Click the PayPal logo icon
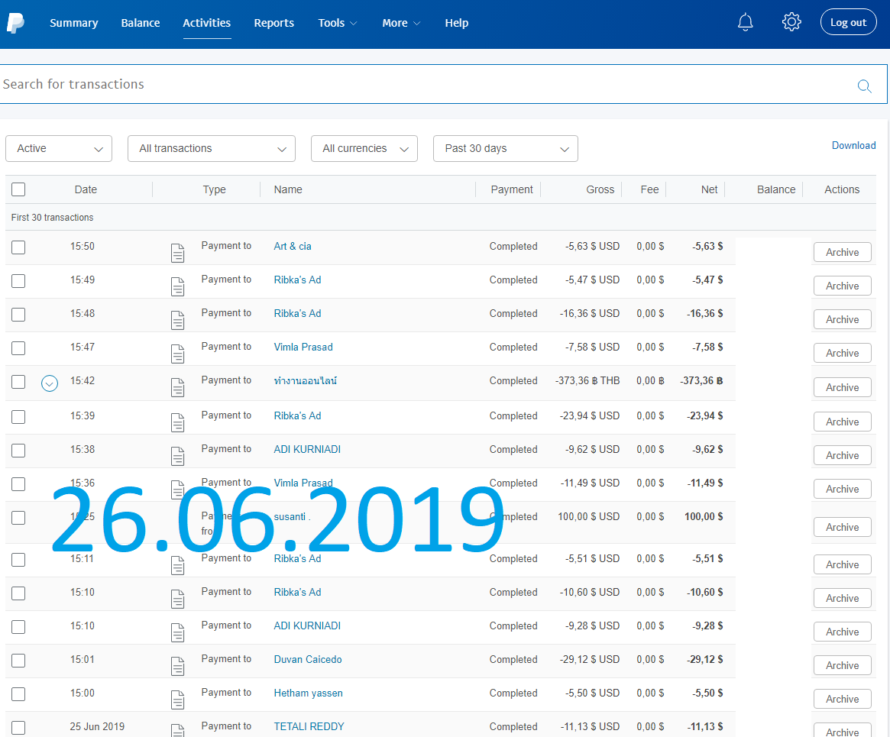 pos(15,23)
